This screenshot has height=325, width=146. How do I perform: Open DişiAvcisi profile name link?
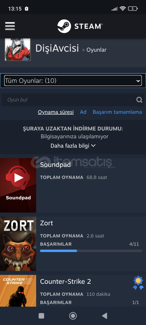click(57, 48)
